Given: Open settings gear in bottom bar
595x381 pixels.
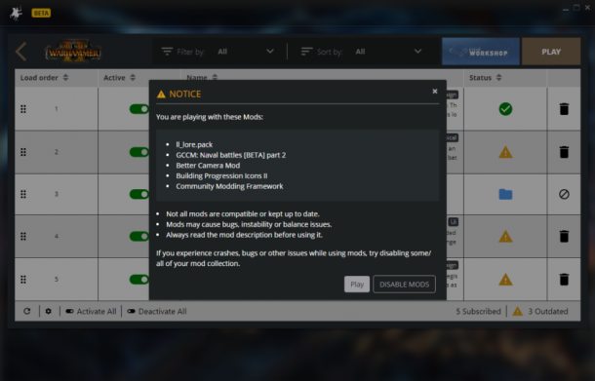Looking at the screenshot, I should [49, 311].
